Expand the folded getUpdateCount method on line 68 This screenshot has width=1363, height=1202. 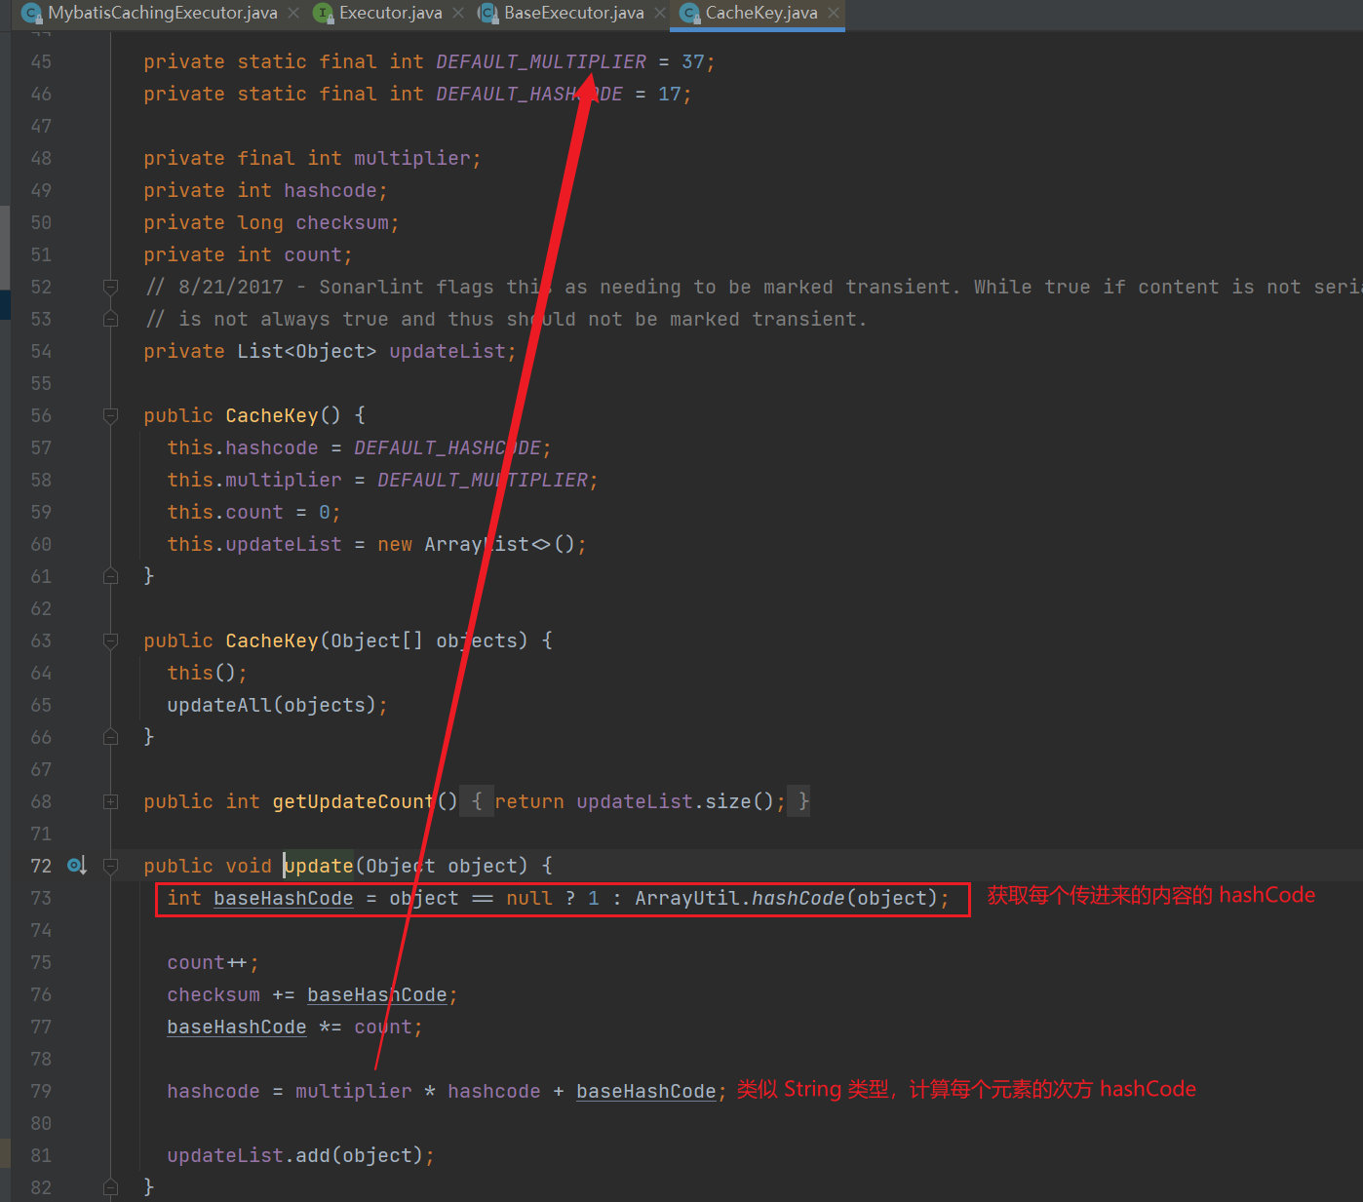[110, 801]
